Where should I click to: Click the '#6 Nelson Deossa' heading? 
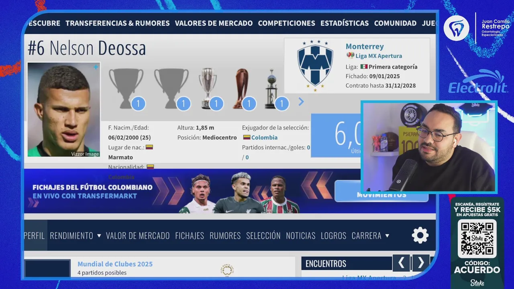point(87,48)
